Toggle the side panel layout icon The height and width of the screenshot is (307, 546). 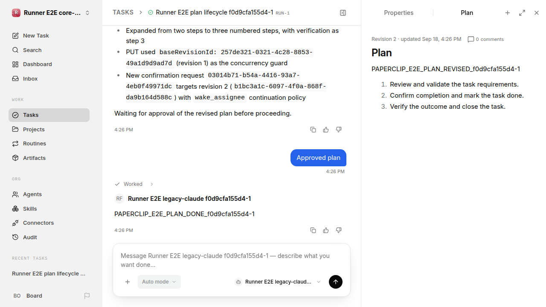click(x=343, y=13)
